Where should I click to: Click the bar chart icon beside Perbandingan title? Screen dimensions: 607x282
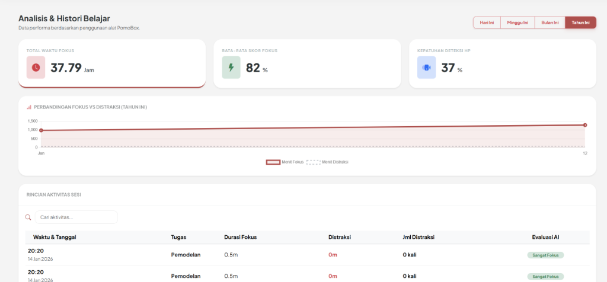(x=29, y=107)
